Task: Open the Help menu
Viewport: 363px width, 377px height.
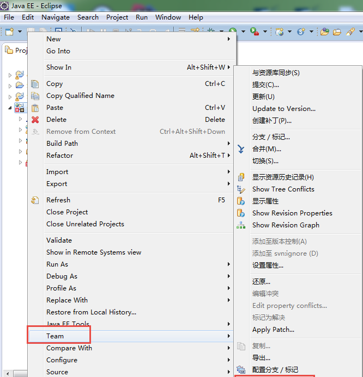Action: coord(196,17)
